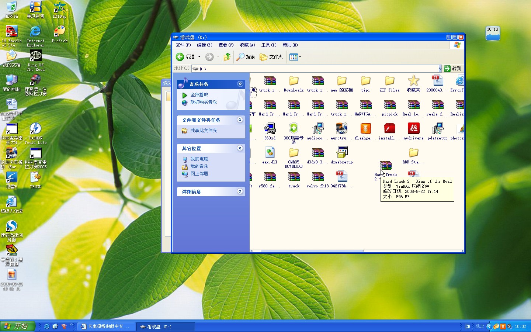Screen dimensions: 531x332
Task: Open the address bar dropdown arrow
Action: [x=440, y=69]
